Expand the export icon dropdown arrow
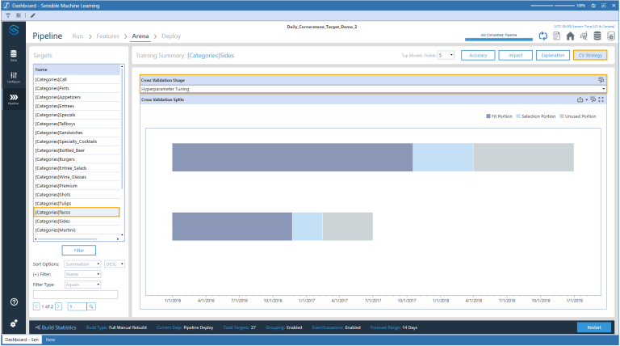620x346 pixels. pyautogui.click(x=586, y=99)
